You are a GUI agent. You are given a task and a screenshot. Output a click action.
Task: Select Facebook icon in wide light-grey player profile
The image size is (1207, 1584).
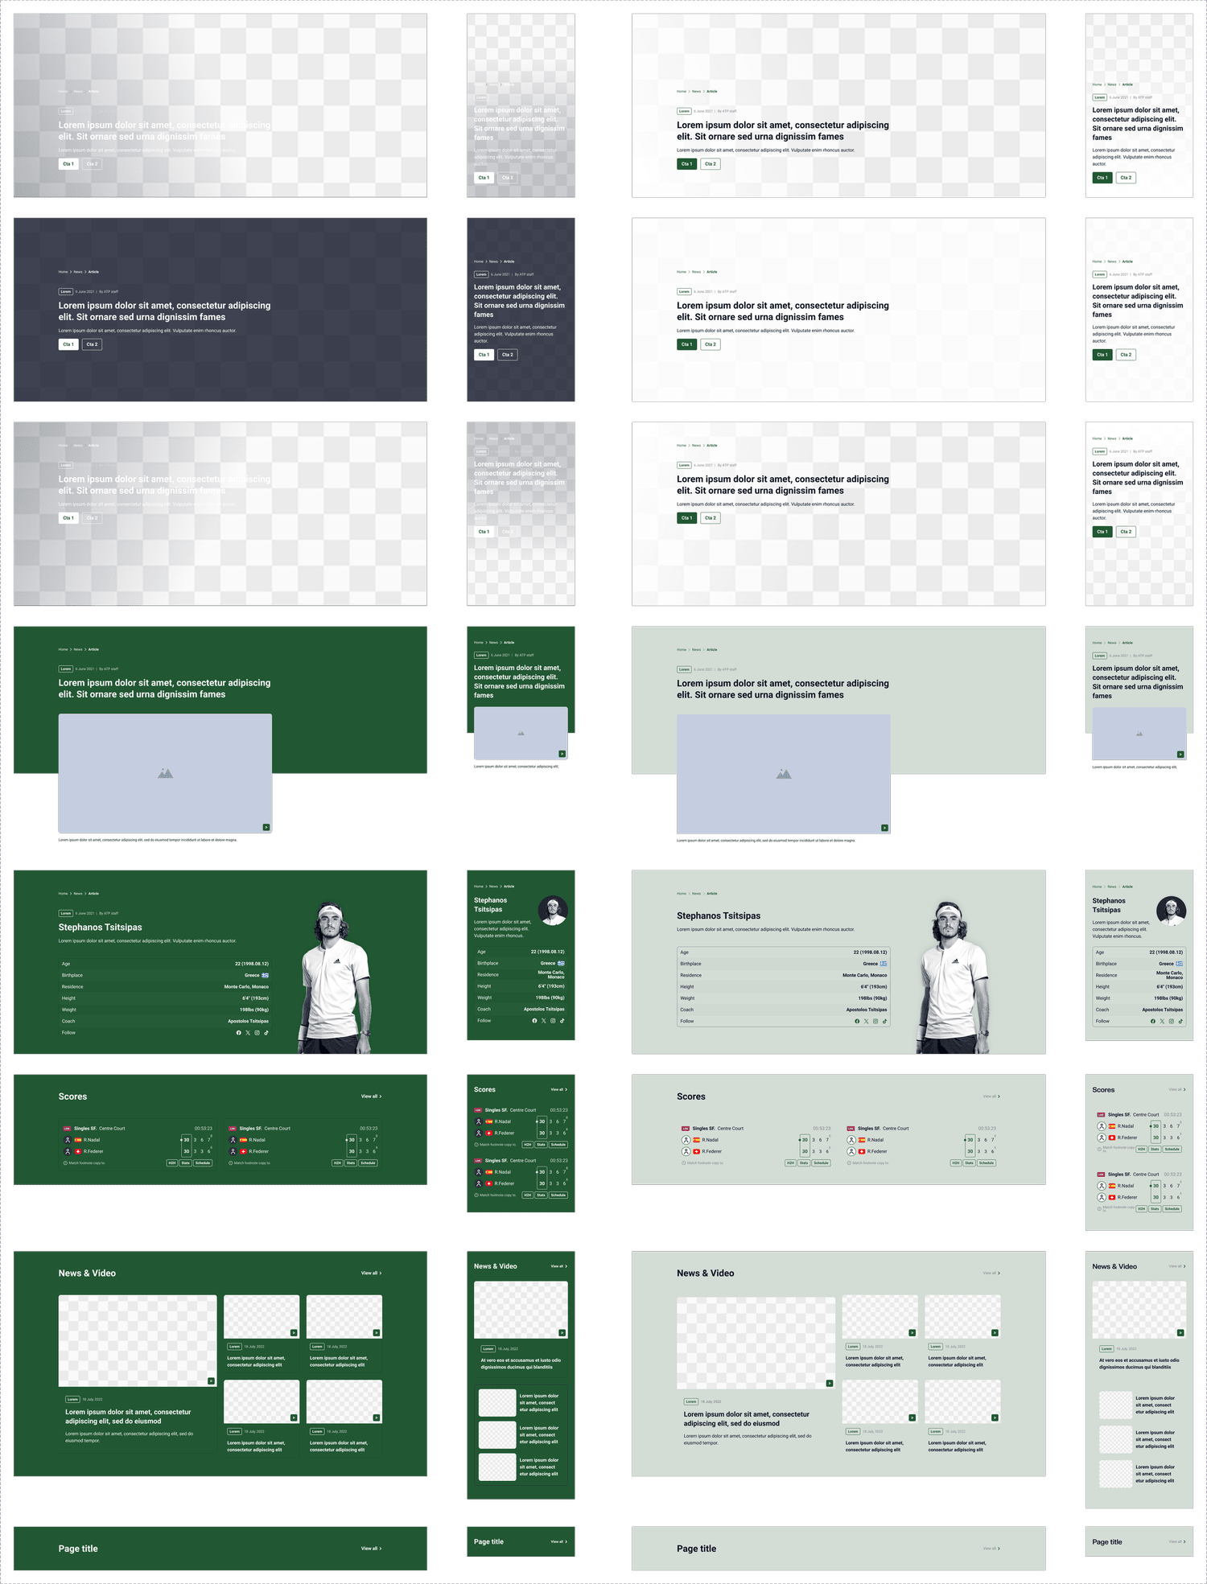(x=857, y=1021)
